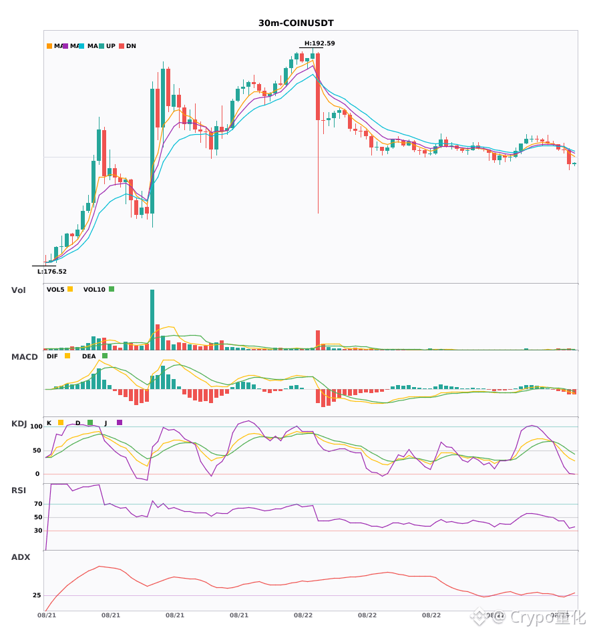
Task: Click the VOL5 legend text
Action: (x=55, y=290)
